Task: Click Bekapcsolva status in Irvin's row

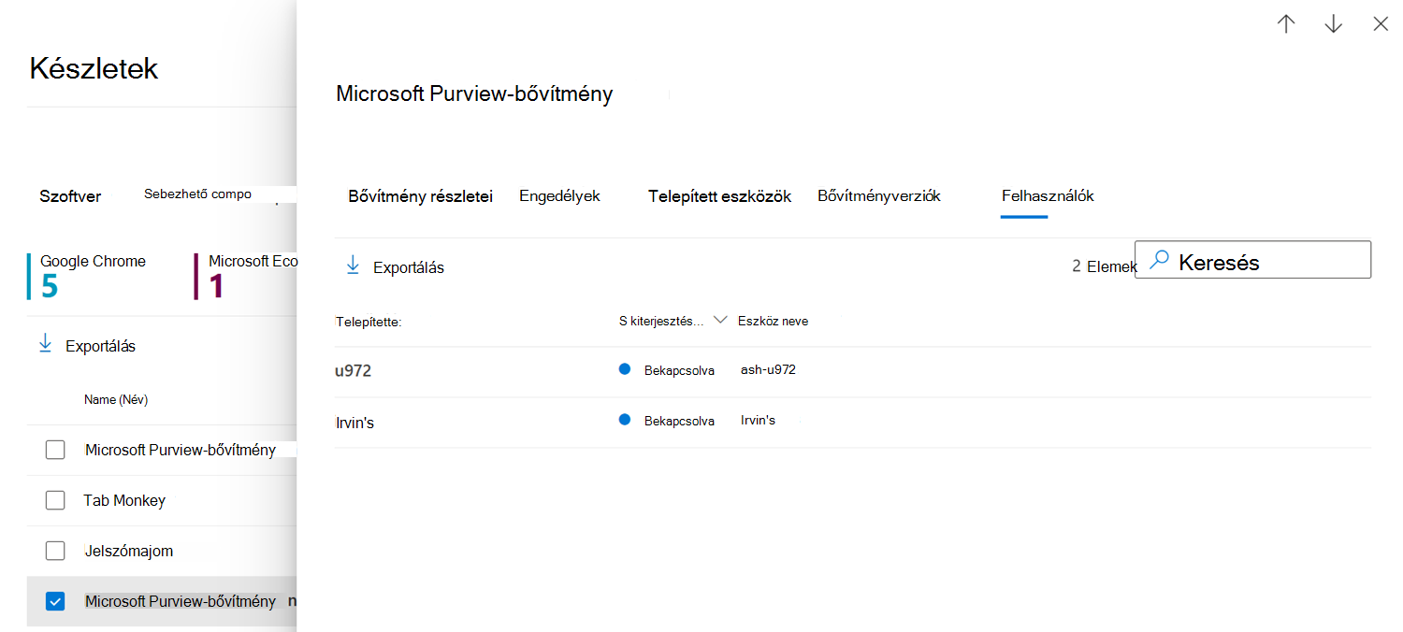Action: coord(679,421)
